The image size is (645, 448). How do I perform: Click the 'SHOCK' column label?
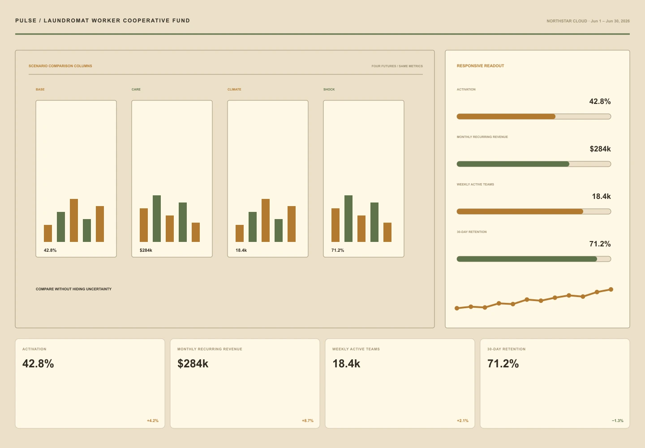(x=329, y=90)
